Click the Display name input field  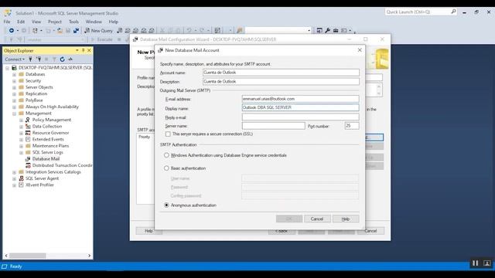coord(301,107)
